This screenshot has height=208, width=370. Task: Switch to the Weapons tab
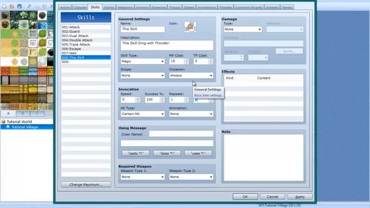pos(125,8)
